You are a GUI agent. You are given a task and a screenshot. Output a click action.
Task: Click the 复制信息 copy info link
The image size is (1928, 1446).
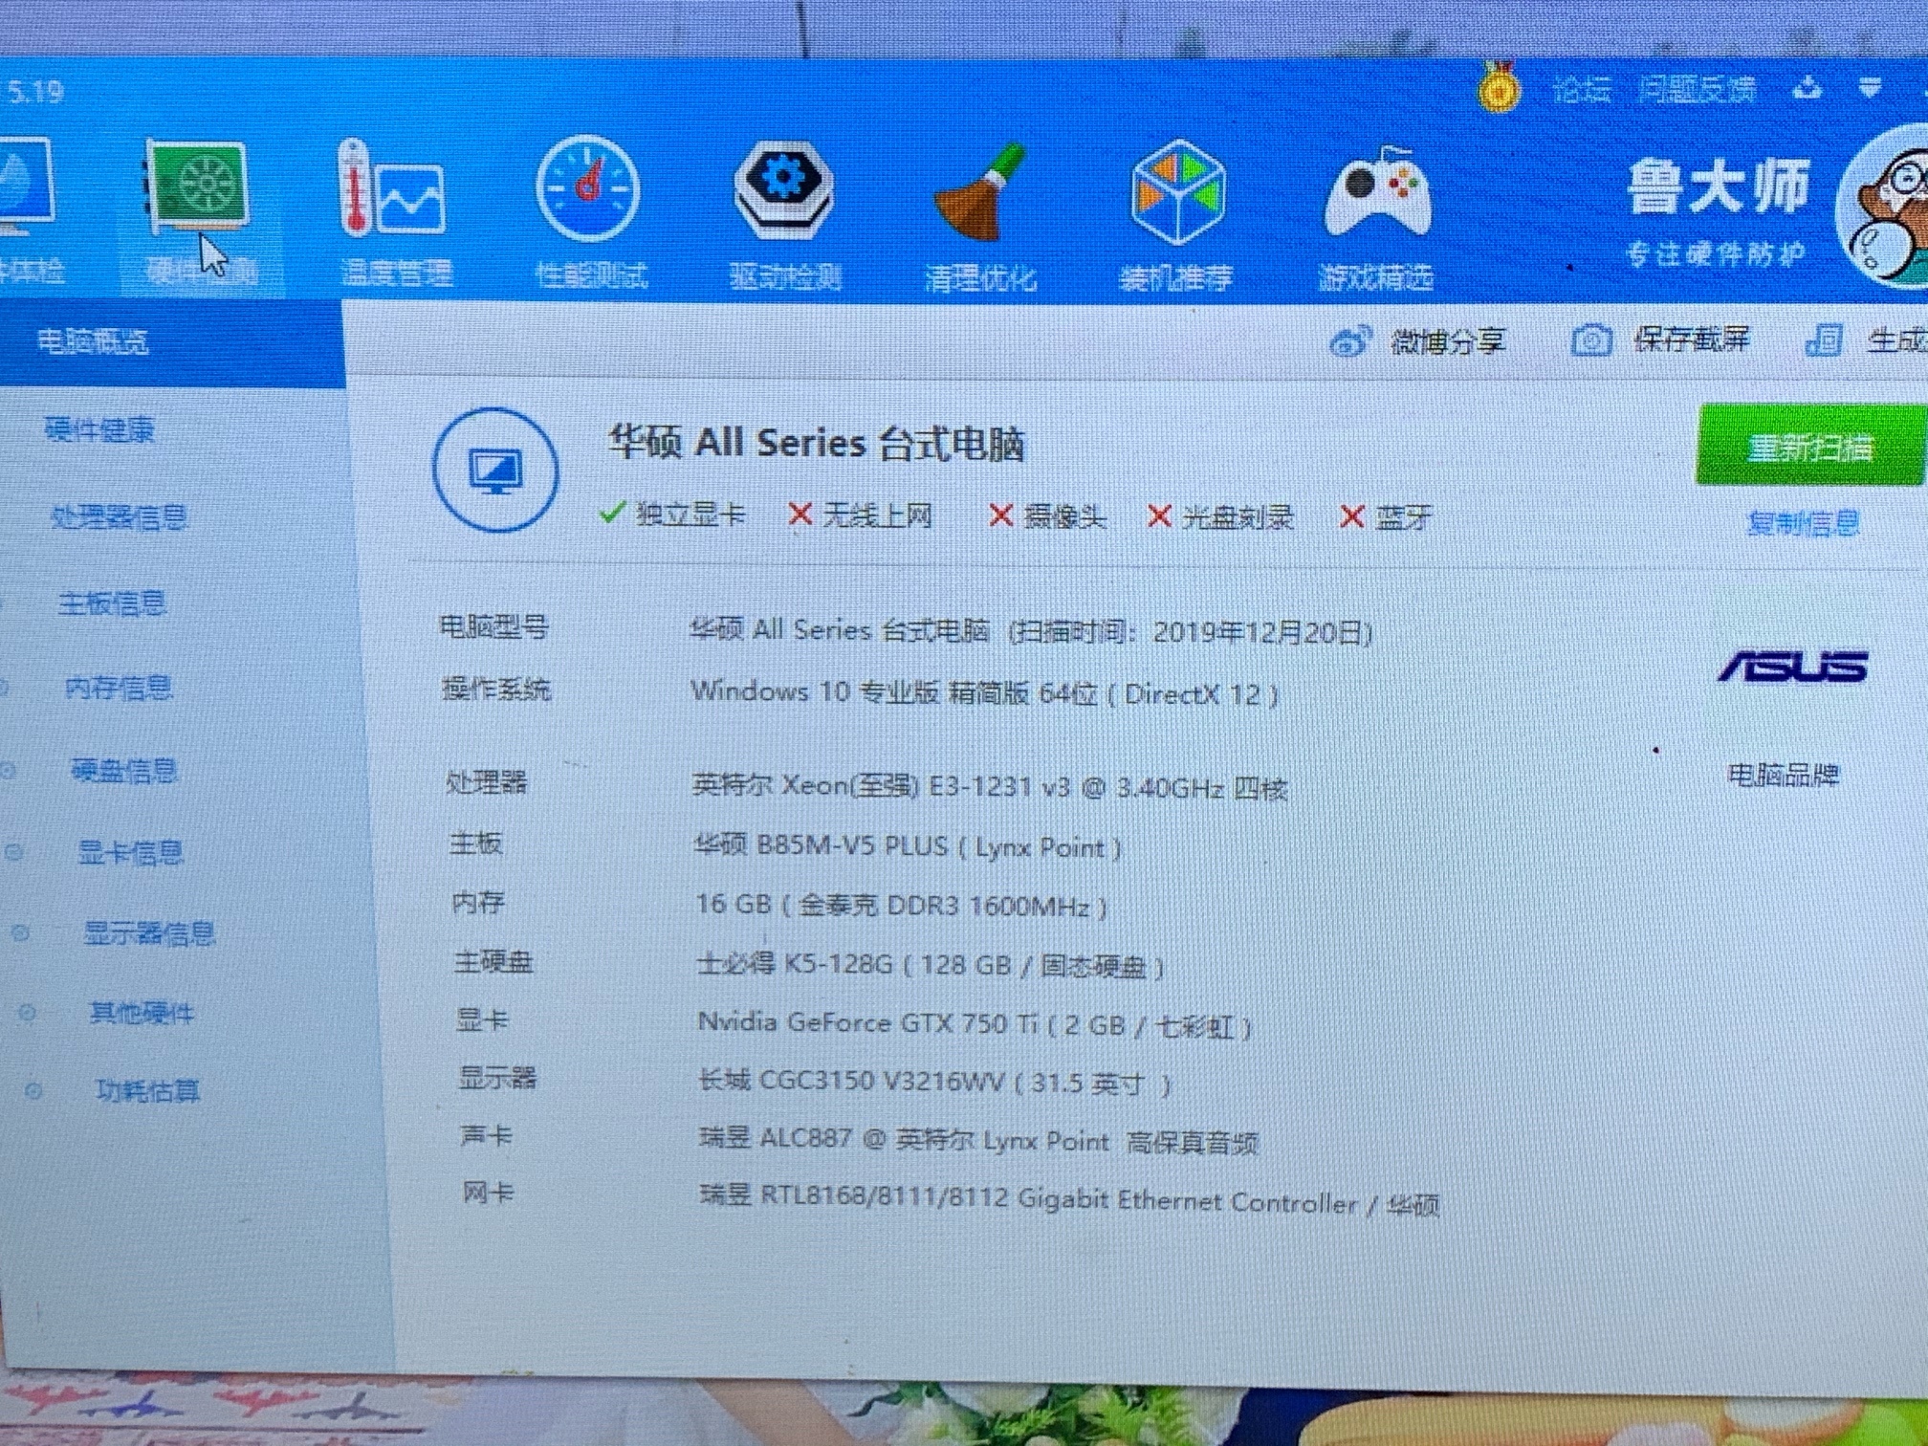[1803, 523]
